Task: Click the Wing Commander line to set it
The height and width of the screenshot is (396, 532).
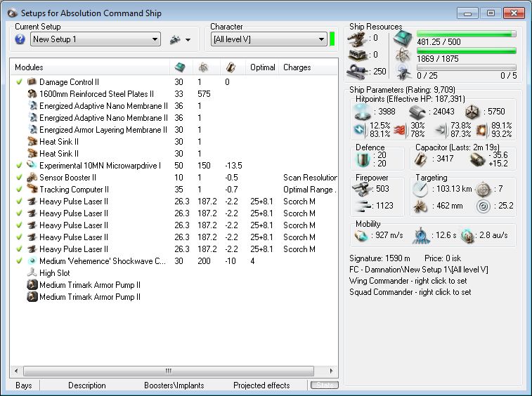Action: pos(410,281)
